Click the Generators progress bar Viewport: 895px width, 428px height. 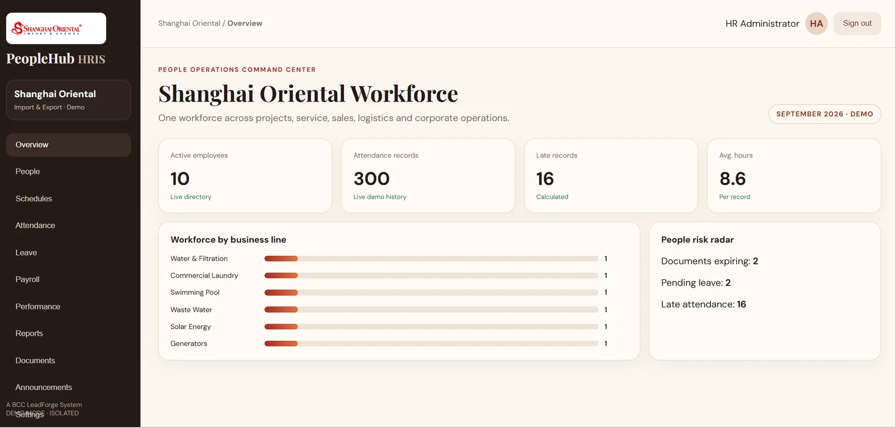[x=431, y=343]
